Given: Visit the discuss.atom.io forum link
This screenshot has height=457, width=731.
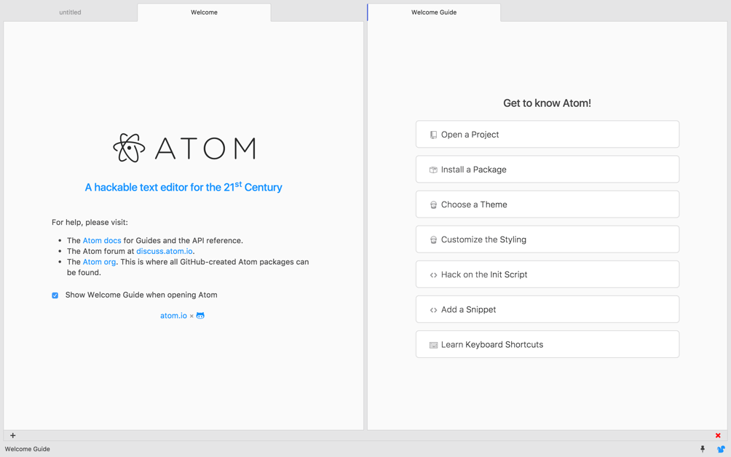Looking at the screenshot, I should coord(165,251).
